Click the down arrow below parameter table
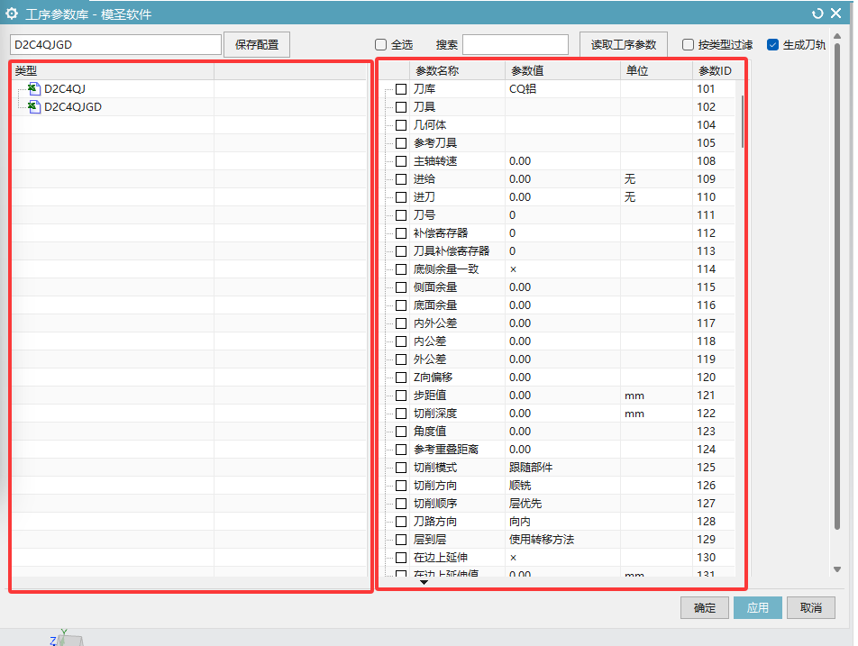This screenshot has height=646, width=858. 424,583
